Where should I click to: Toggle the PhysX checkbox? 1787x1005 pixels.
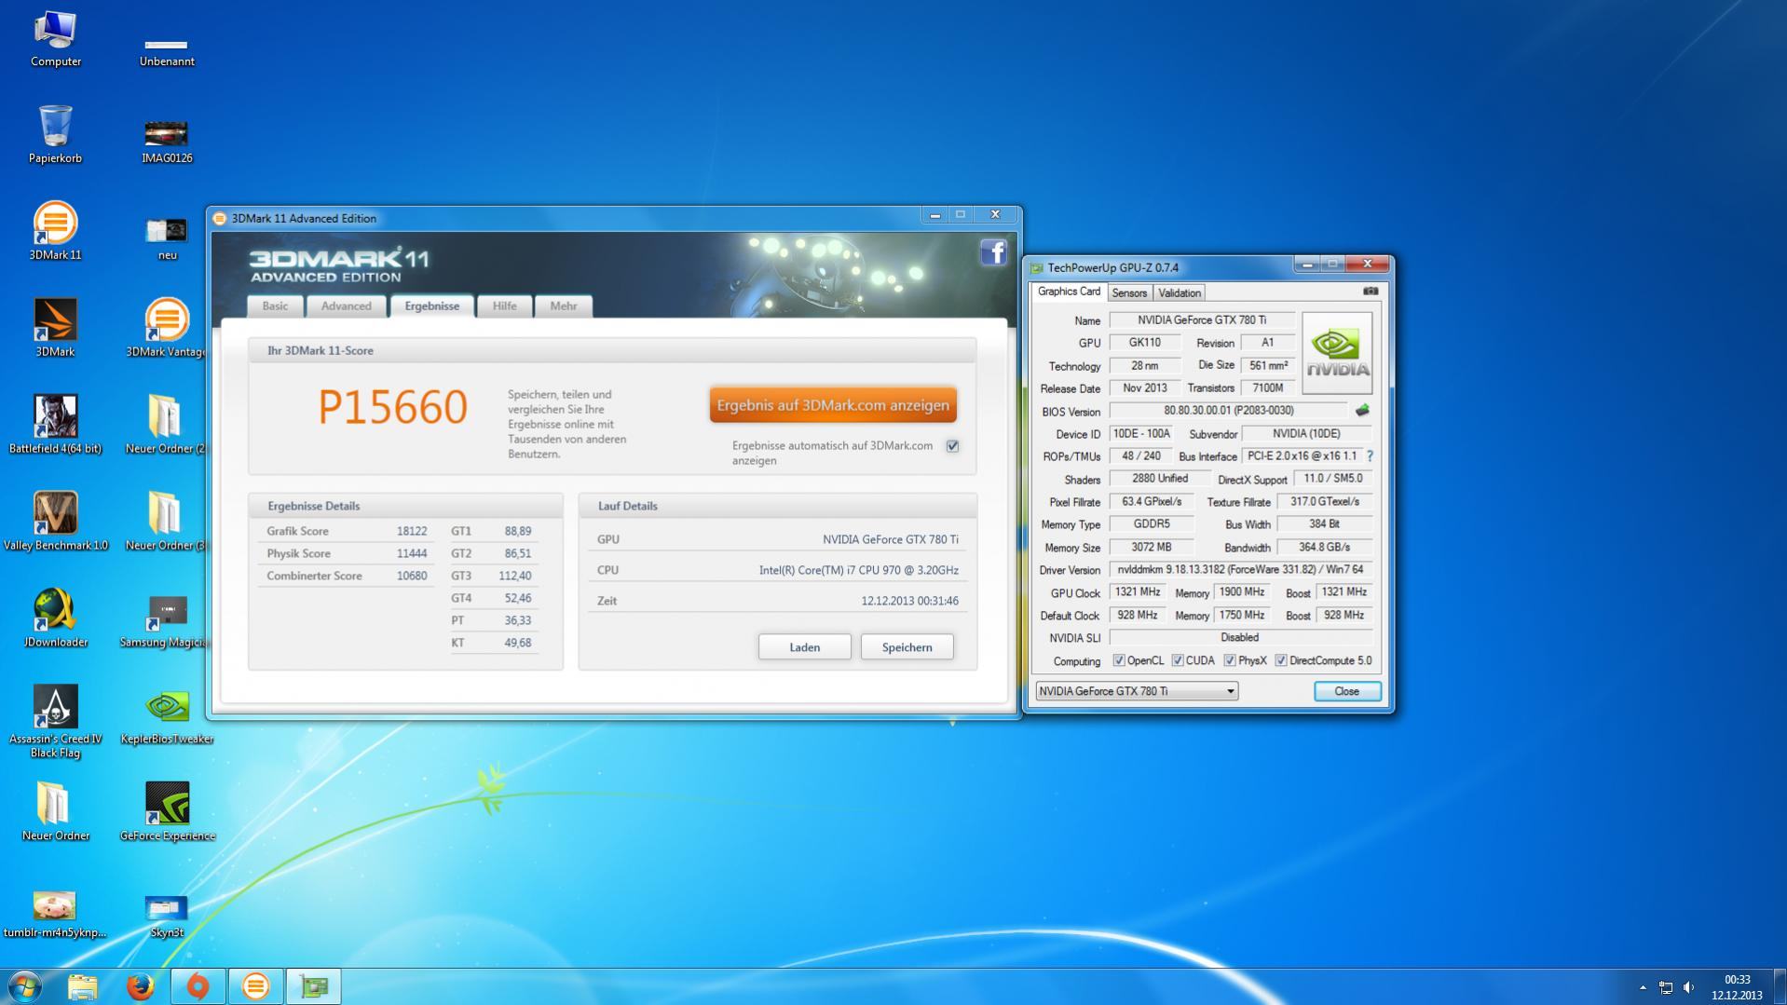point(1230,660)
